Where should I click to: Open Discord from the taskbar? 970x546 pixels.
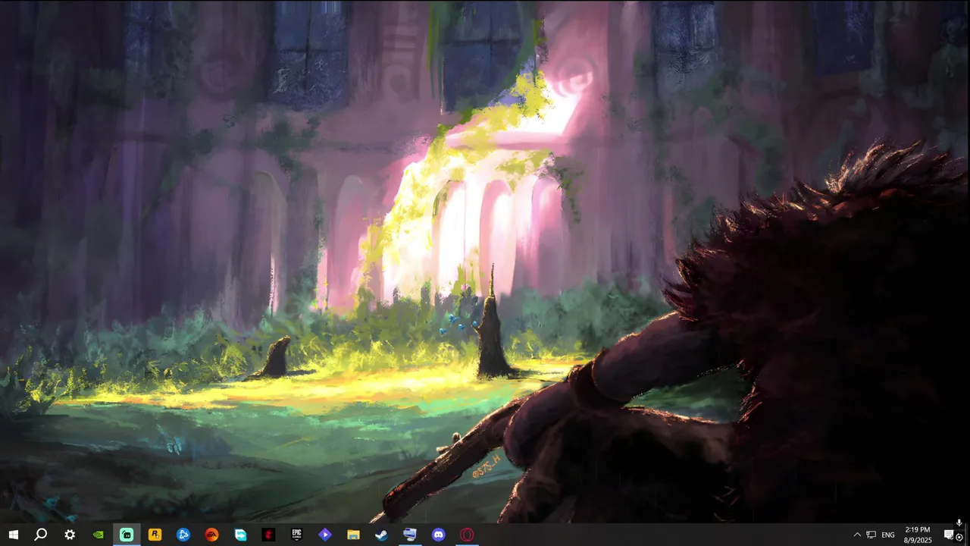[438, 535]
